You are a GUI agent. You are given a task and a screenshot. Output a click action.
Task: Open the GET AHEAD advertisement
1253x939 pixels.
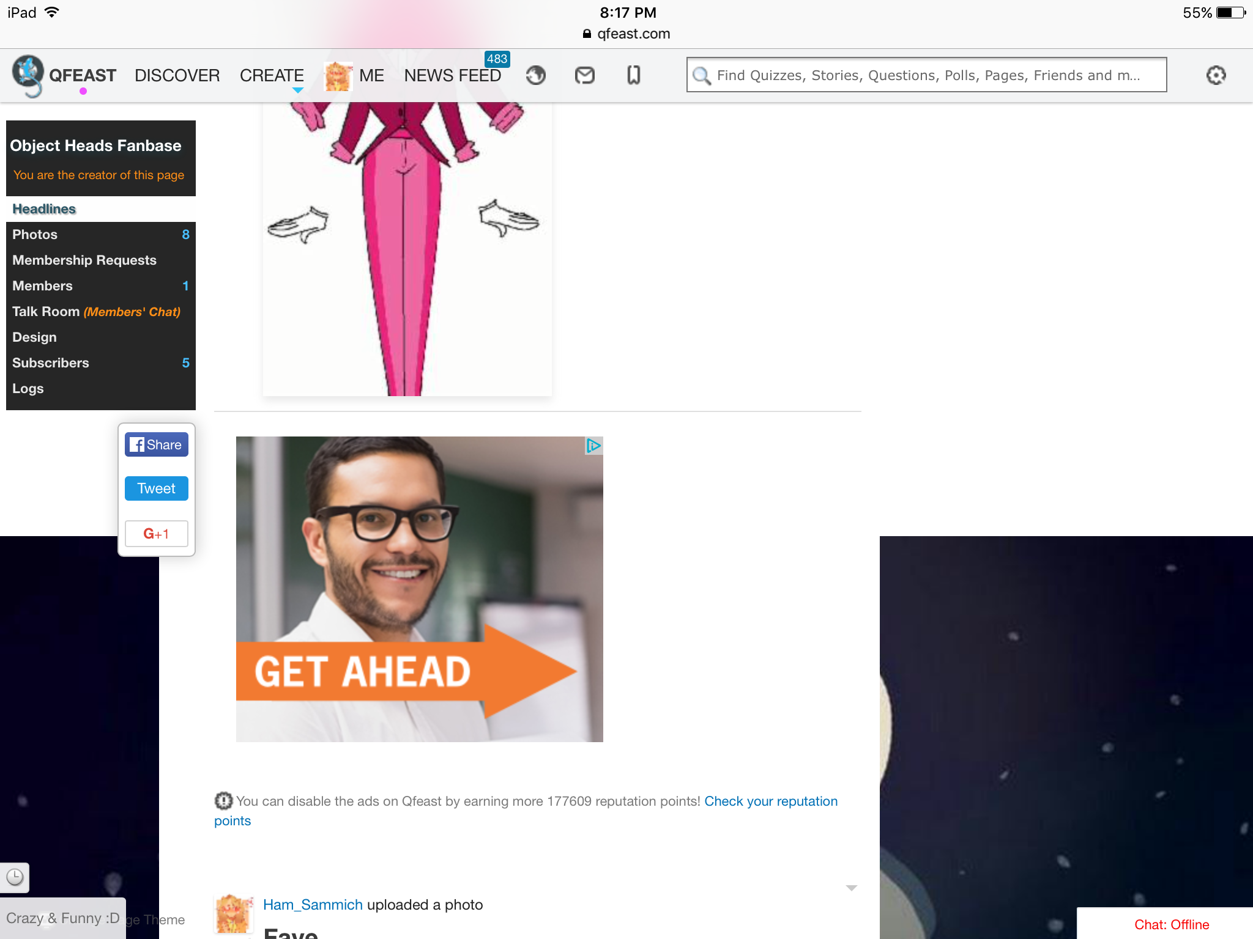(x=420, y=589)
